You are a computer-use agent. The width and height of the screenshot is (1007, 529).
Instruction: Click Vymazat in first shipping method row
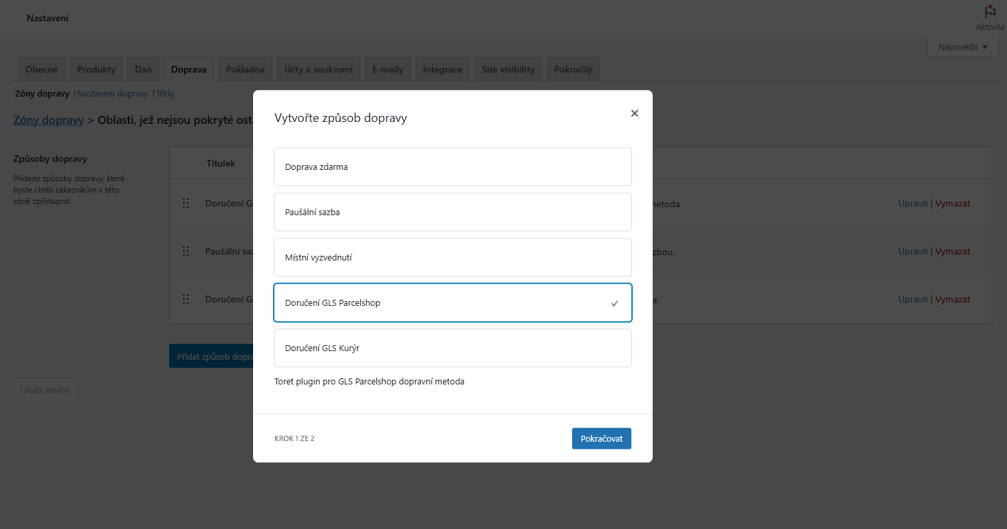tap(952, 204)
